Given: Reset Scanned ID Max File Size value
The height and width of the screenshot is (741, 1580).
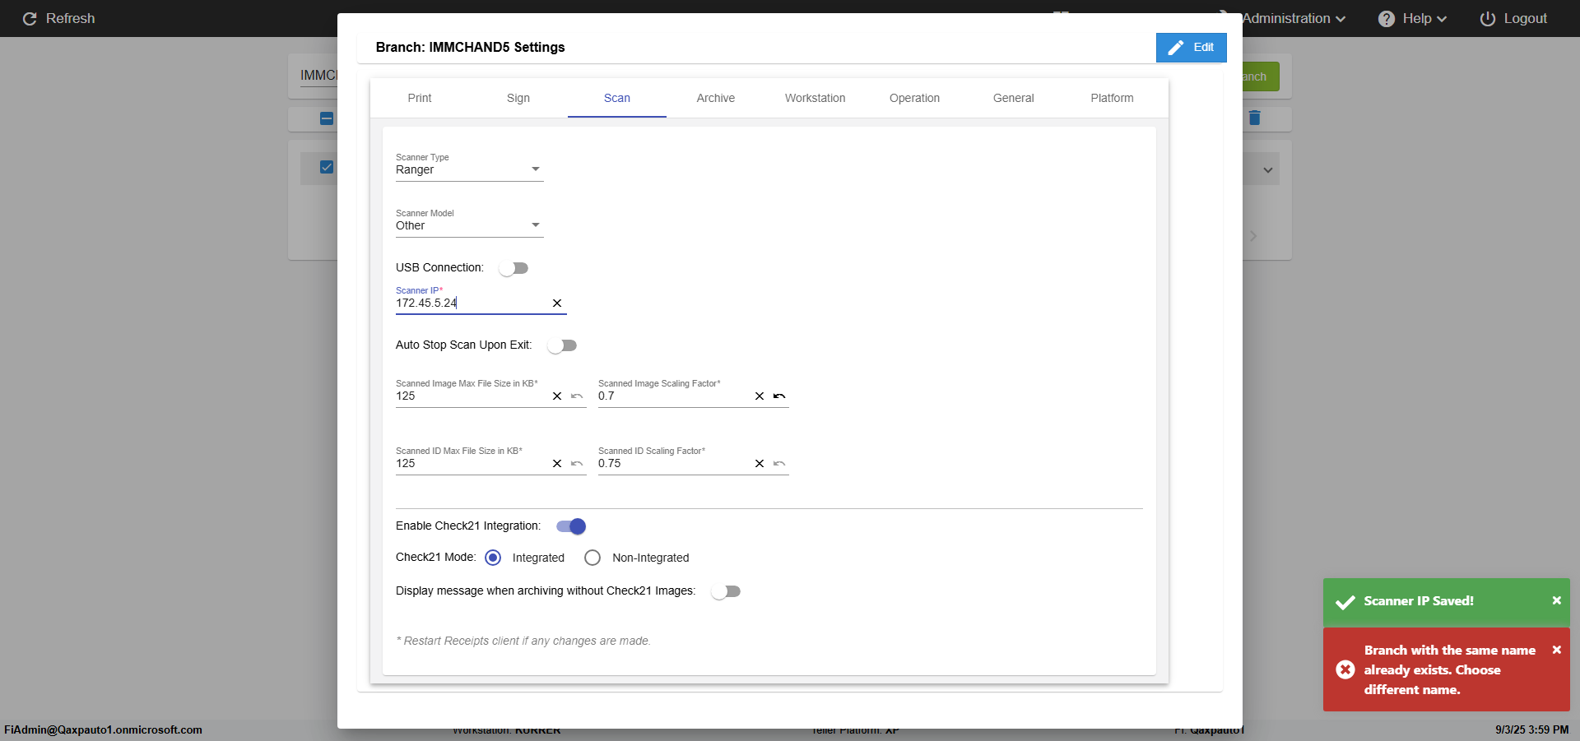Looking at the screenshot, I should pos(577,464).
